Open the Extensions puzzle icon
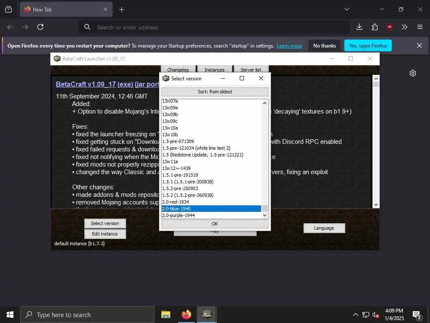Viewport: 430px width, 323px height. 375,27
